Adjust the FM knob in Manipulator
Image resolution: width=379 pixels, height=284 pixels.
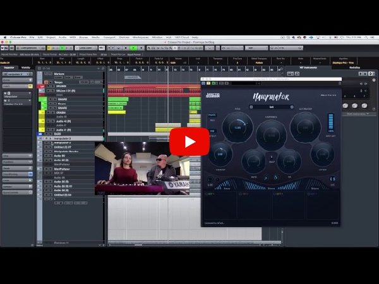tap(289, 162)
